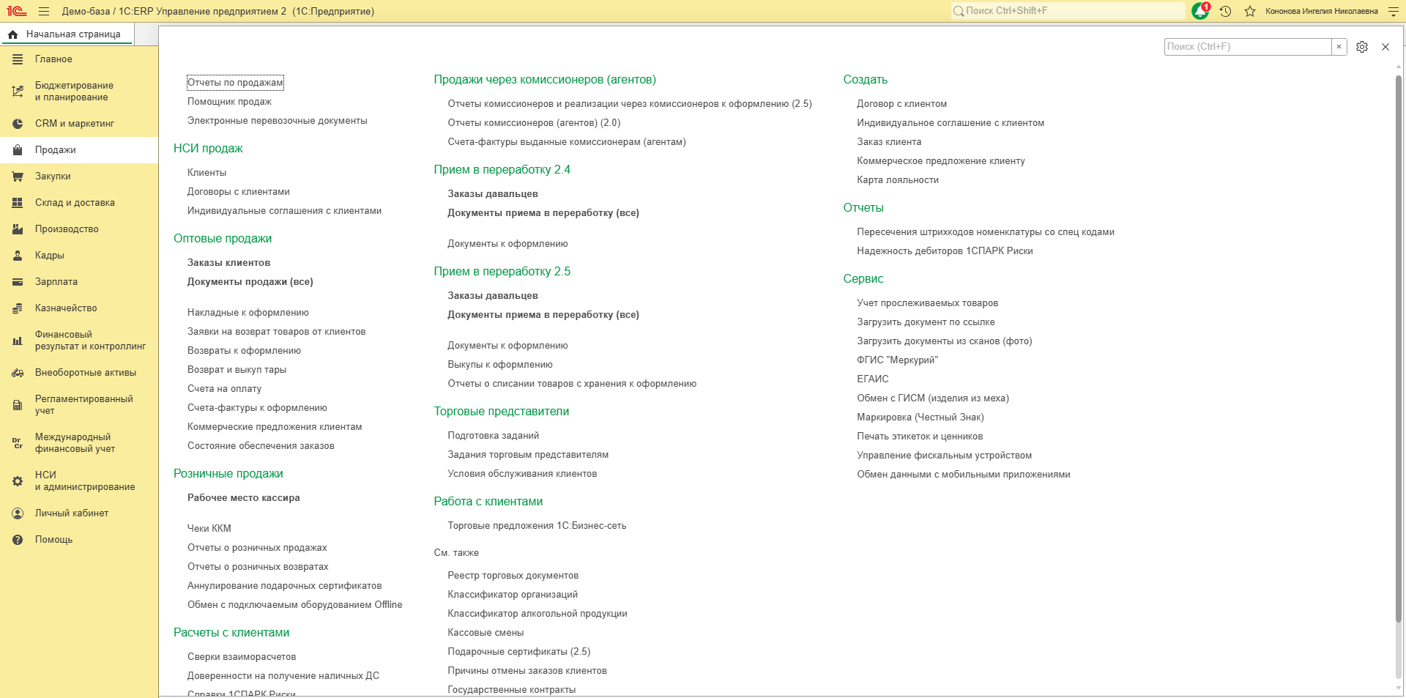Open Клиенты under НСИ продаж
Viewport: 1406px width, 698px height.
tap(207, 173)
